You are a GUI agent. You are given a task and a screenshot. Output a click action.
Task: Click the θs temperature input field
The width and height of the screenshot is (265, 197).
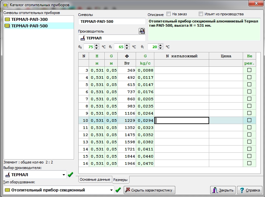coord(89,47)
